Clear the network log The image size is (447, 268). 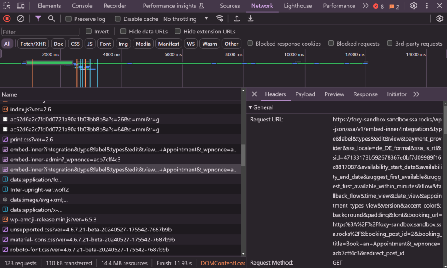(21, 19)
